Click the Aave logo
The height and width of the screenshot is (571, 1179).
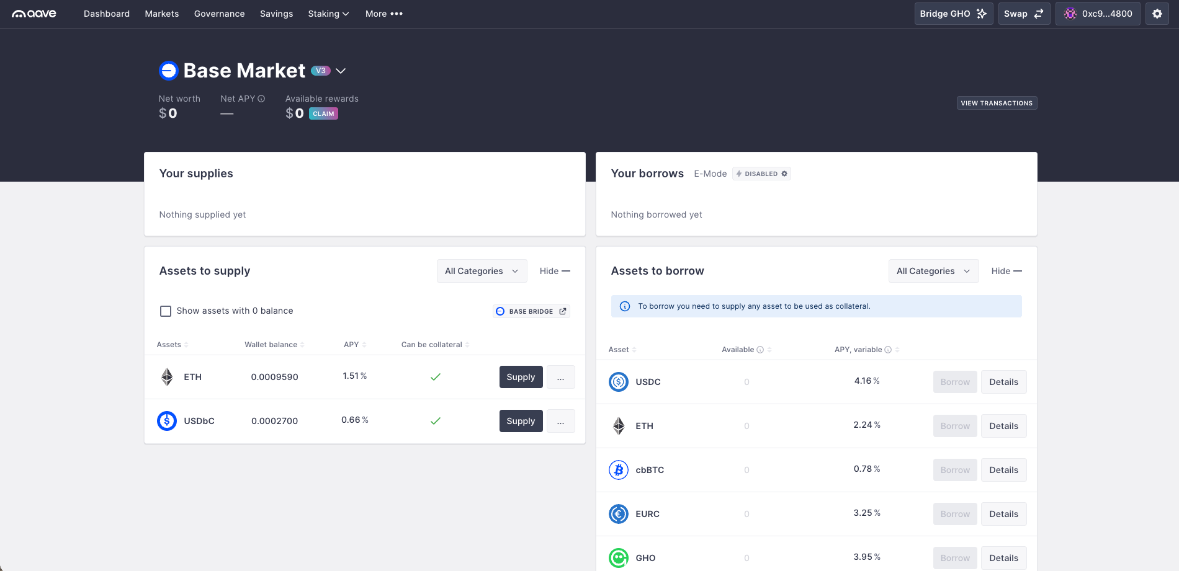pyautogui.click(x=34, y=14)
